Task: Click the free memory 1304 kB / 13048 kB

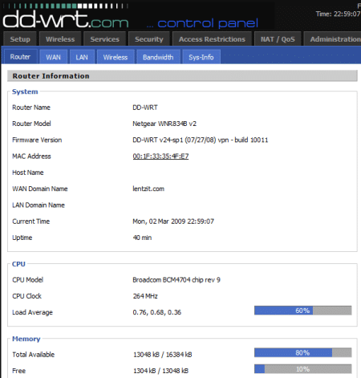Action: (160, 371)
